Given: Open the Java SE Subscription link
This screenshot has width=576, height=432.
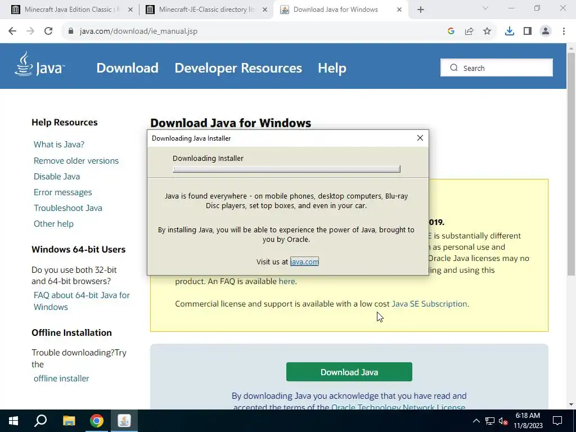Looking at the screenshot, I should coord(429,304).
